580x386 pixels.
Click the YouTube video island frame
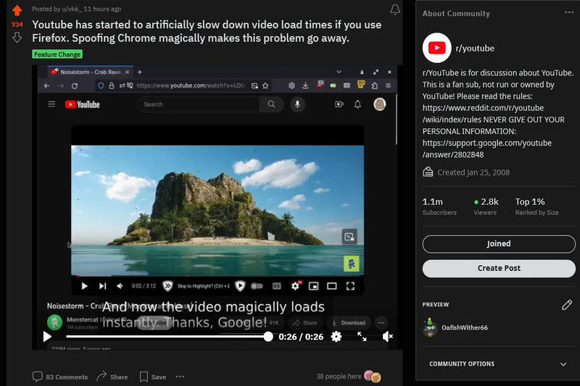[x=217, y=210]
